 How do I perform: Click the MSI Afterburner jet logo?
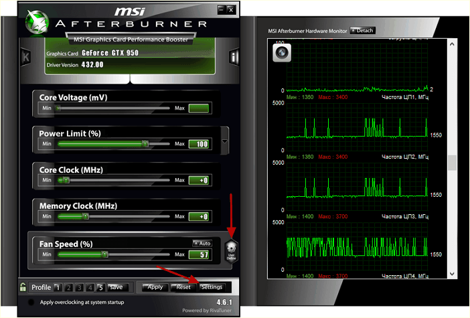tap(37, 21)
